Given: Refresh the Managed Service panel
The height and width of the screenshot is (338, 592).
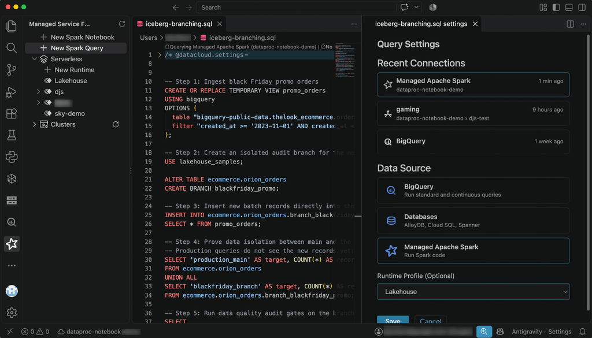Looking at the screenshot, I should [121, 24].
